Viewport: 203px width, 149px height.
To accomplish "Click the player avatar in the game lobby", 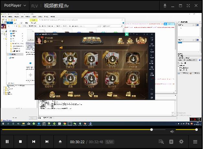I will (39, 40).
